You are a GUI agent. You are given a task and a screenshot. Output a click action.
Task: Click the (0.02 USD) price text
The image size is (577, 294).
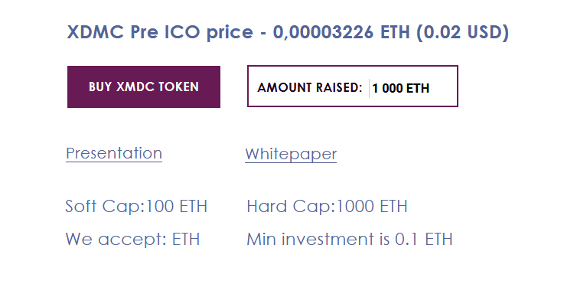click(462, 32)
